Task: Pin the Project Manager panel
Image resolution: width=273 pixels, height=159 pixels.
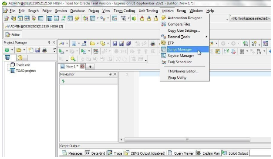Action: pos(49,42)
